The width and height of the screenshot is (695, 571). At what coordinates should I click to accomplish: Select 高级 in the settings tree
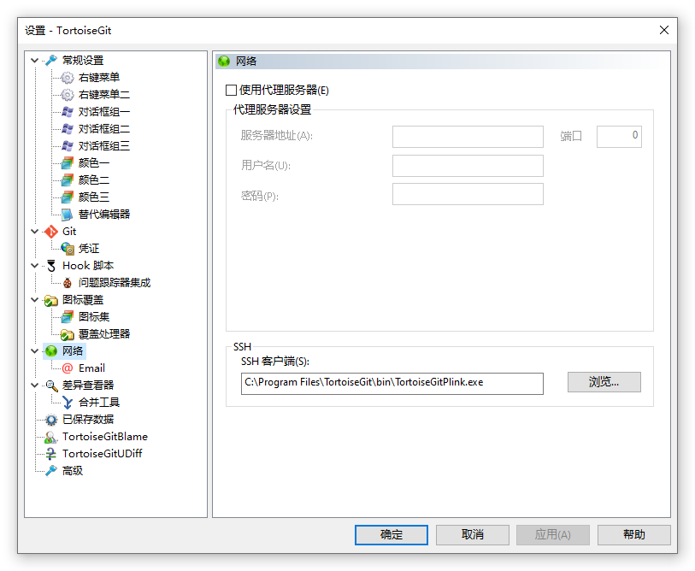[x=73, y=471]
